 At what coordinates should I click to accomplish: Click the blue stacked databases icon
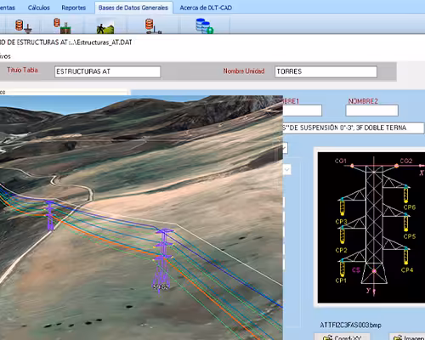(204, 26)
